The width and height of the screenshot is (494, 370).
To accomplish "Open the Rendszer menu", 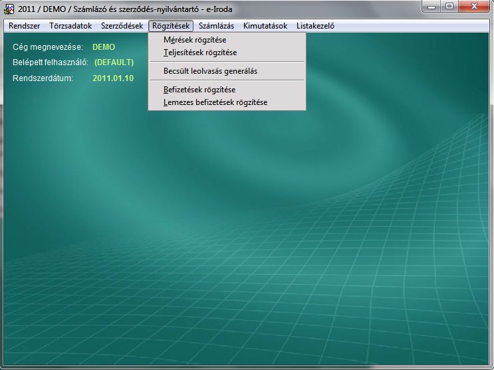I will [x=25, y=26].
